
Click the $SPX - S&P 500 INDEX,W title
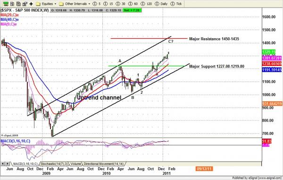coord(25,10)
